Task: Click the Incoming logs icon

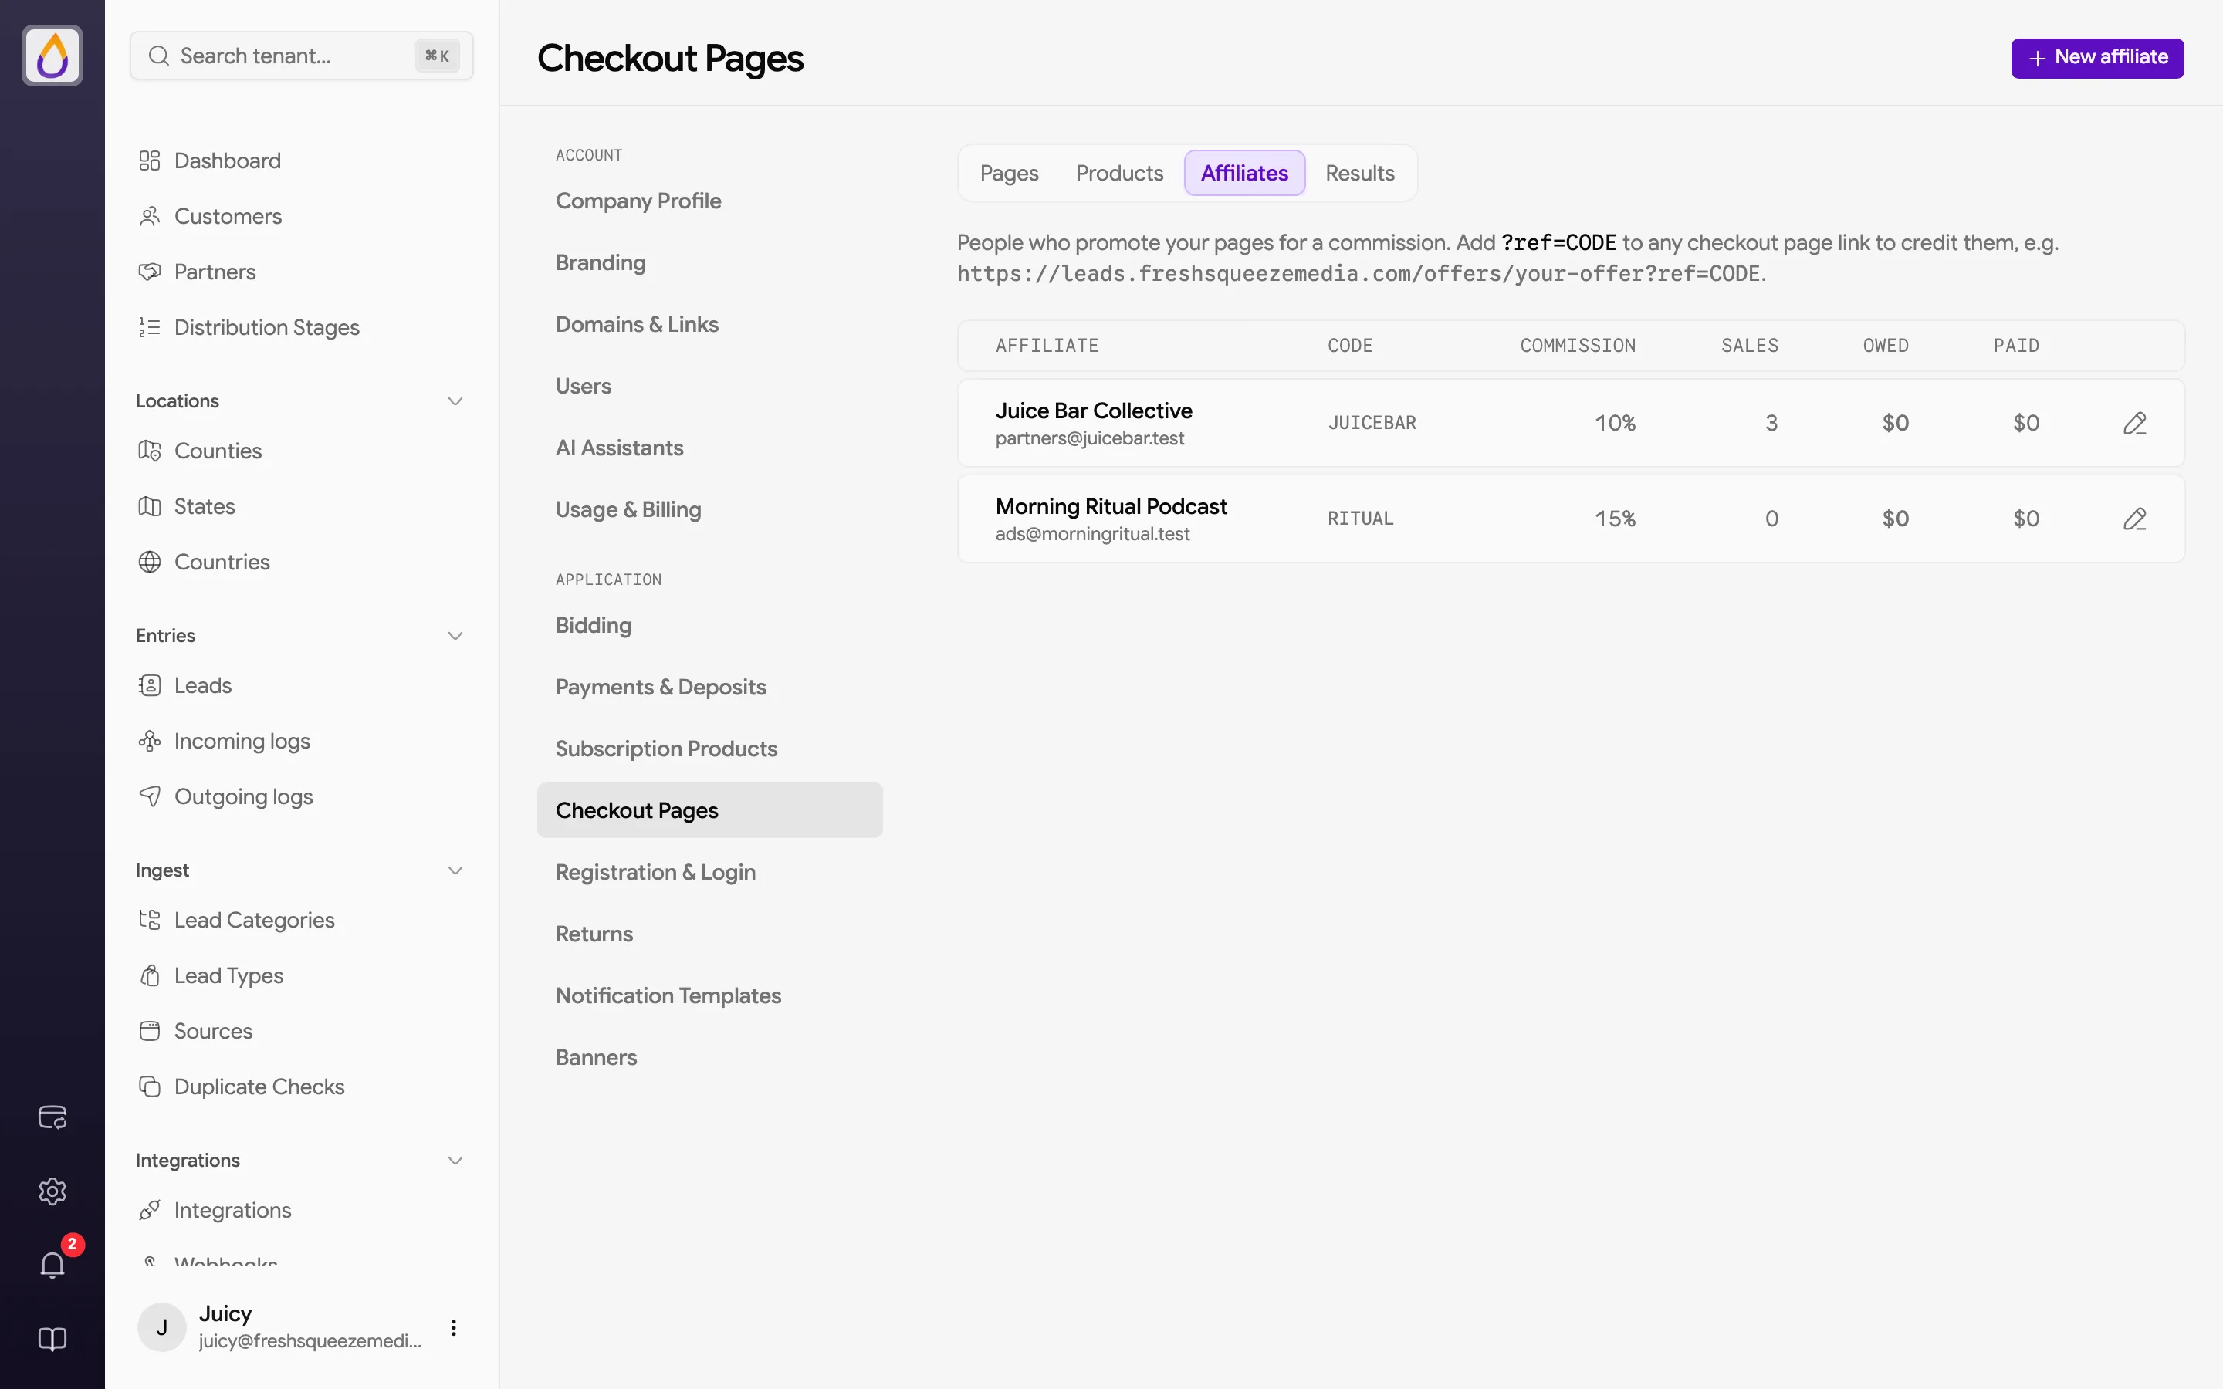Action: click(150, 742)
